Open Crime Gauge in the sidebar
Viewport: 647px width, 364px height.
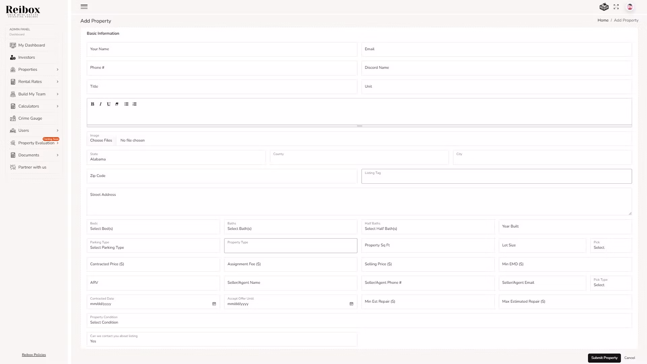[30, 118]
